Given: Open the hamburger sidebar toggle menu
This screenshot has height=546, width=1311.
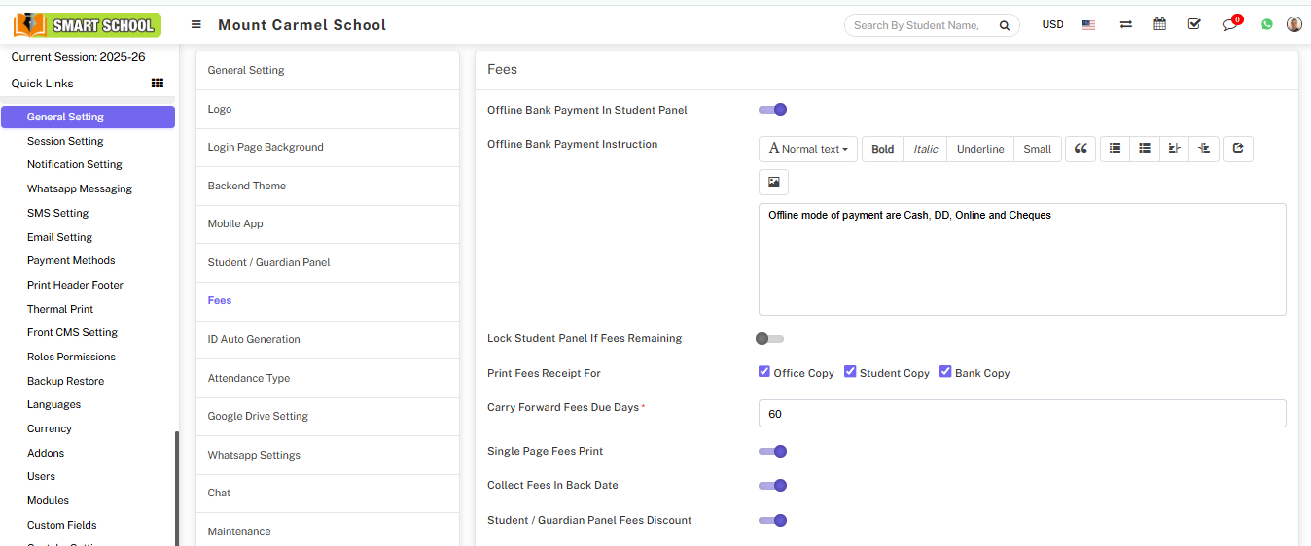Looking at the screenshot, I should 196,25.
